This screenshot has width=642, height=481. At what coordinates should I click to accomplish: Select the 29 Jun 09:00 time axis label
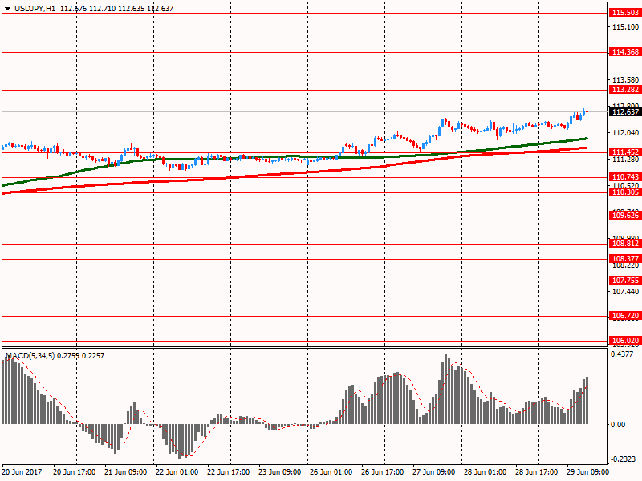click(587, 472)
